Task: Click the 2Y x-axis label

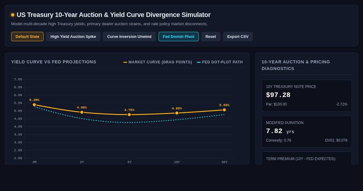Action: pos(82,162)
